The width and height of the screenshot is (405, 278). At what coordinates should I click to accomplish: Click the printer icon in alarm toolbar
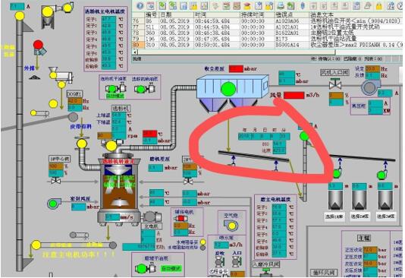click(281, 5)
